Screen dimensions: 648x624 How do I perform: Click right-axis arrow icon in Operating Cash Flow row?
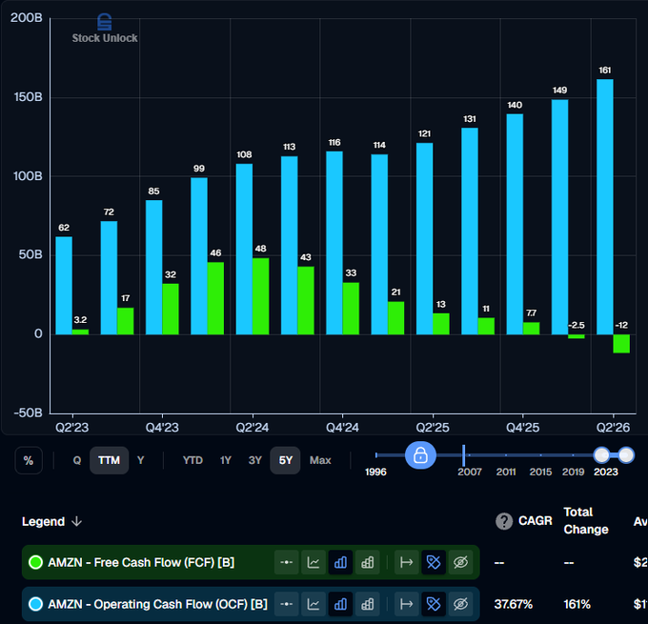[x=407, y=604]
